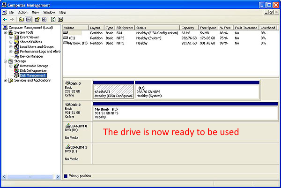Click the Device Manager icon
Screen dimensions: 281x188
16,56
